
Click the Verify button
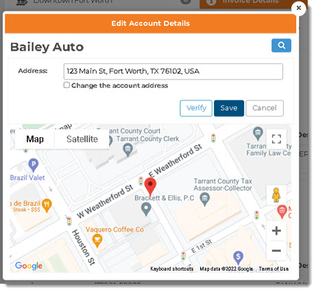(x=196, y=108)
